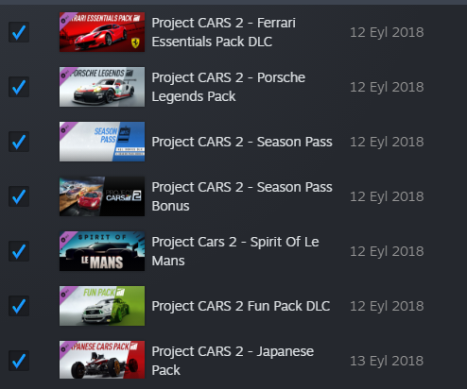Select the 13 Eyl 2018 date on Japanese Pack
This screenshot has height=389, width=467.
click(x=387, y=361)
